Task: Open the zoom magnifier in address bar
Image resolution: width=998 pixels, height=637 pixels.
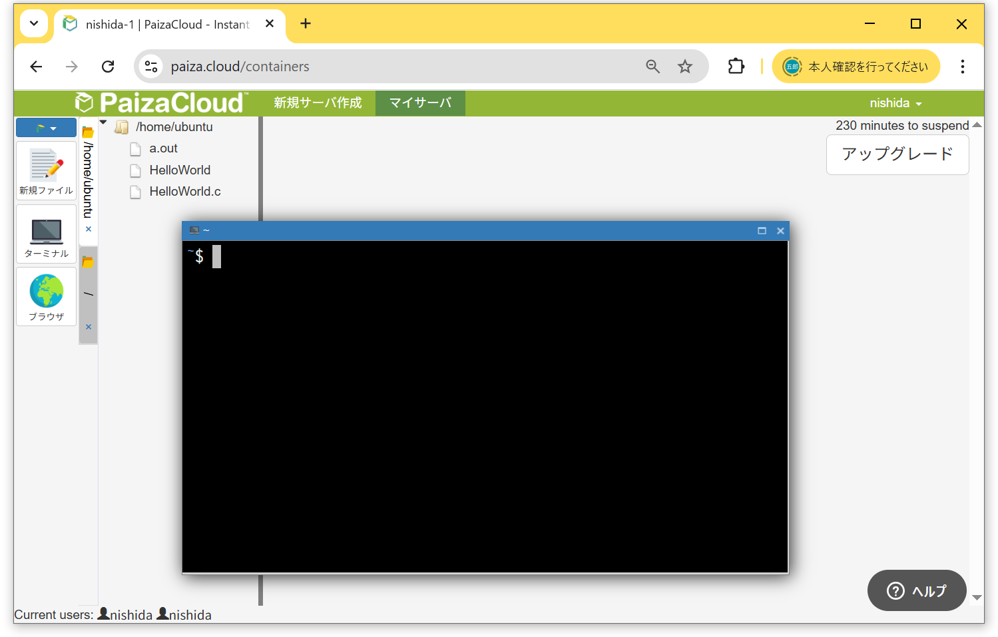Action: tap(653, 67)
